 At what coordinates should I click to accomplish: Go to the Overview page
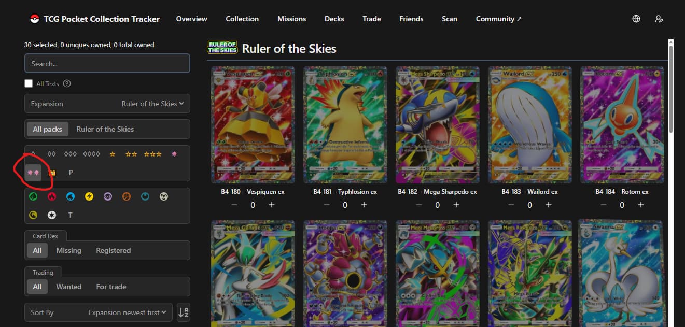191,19
